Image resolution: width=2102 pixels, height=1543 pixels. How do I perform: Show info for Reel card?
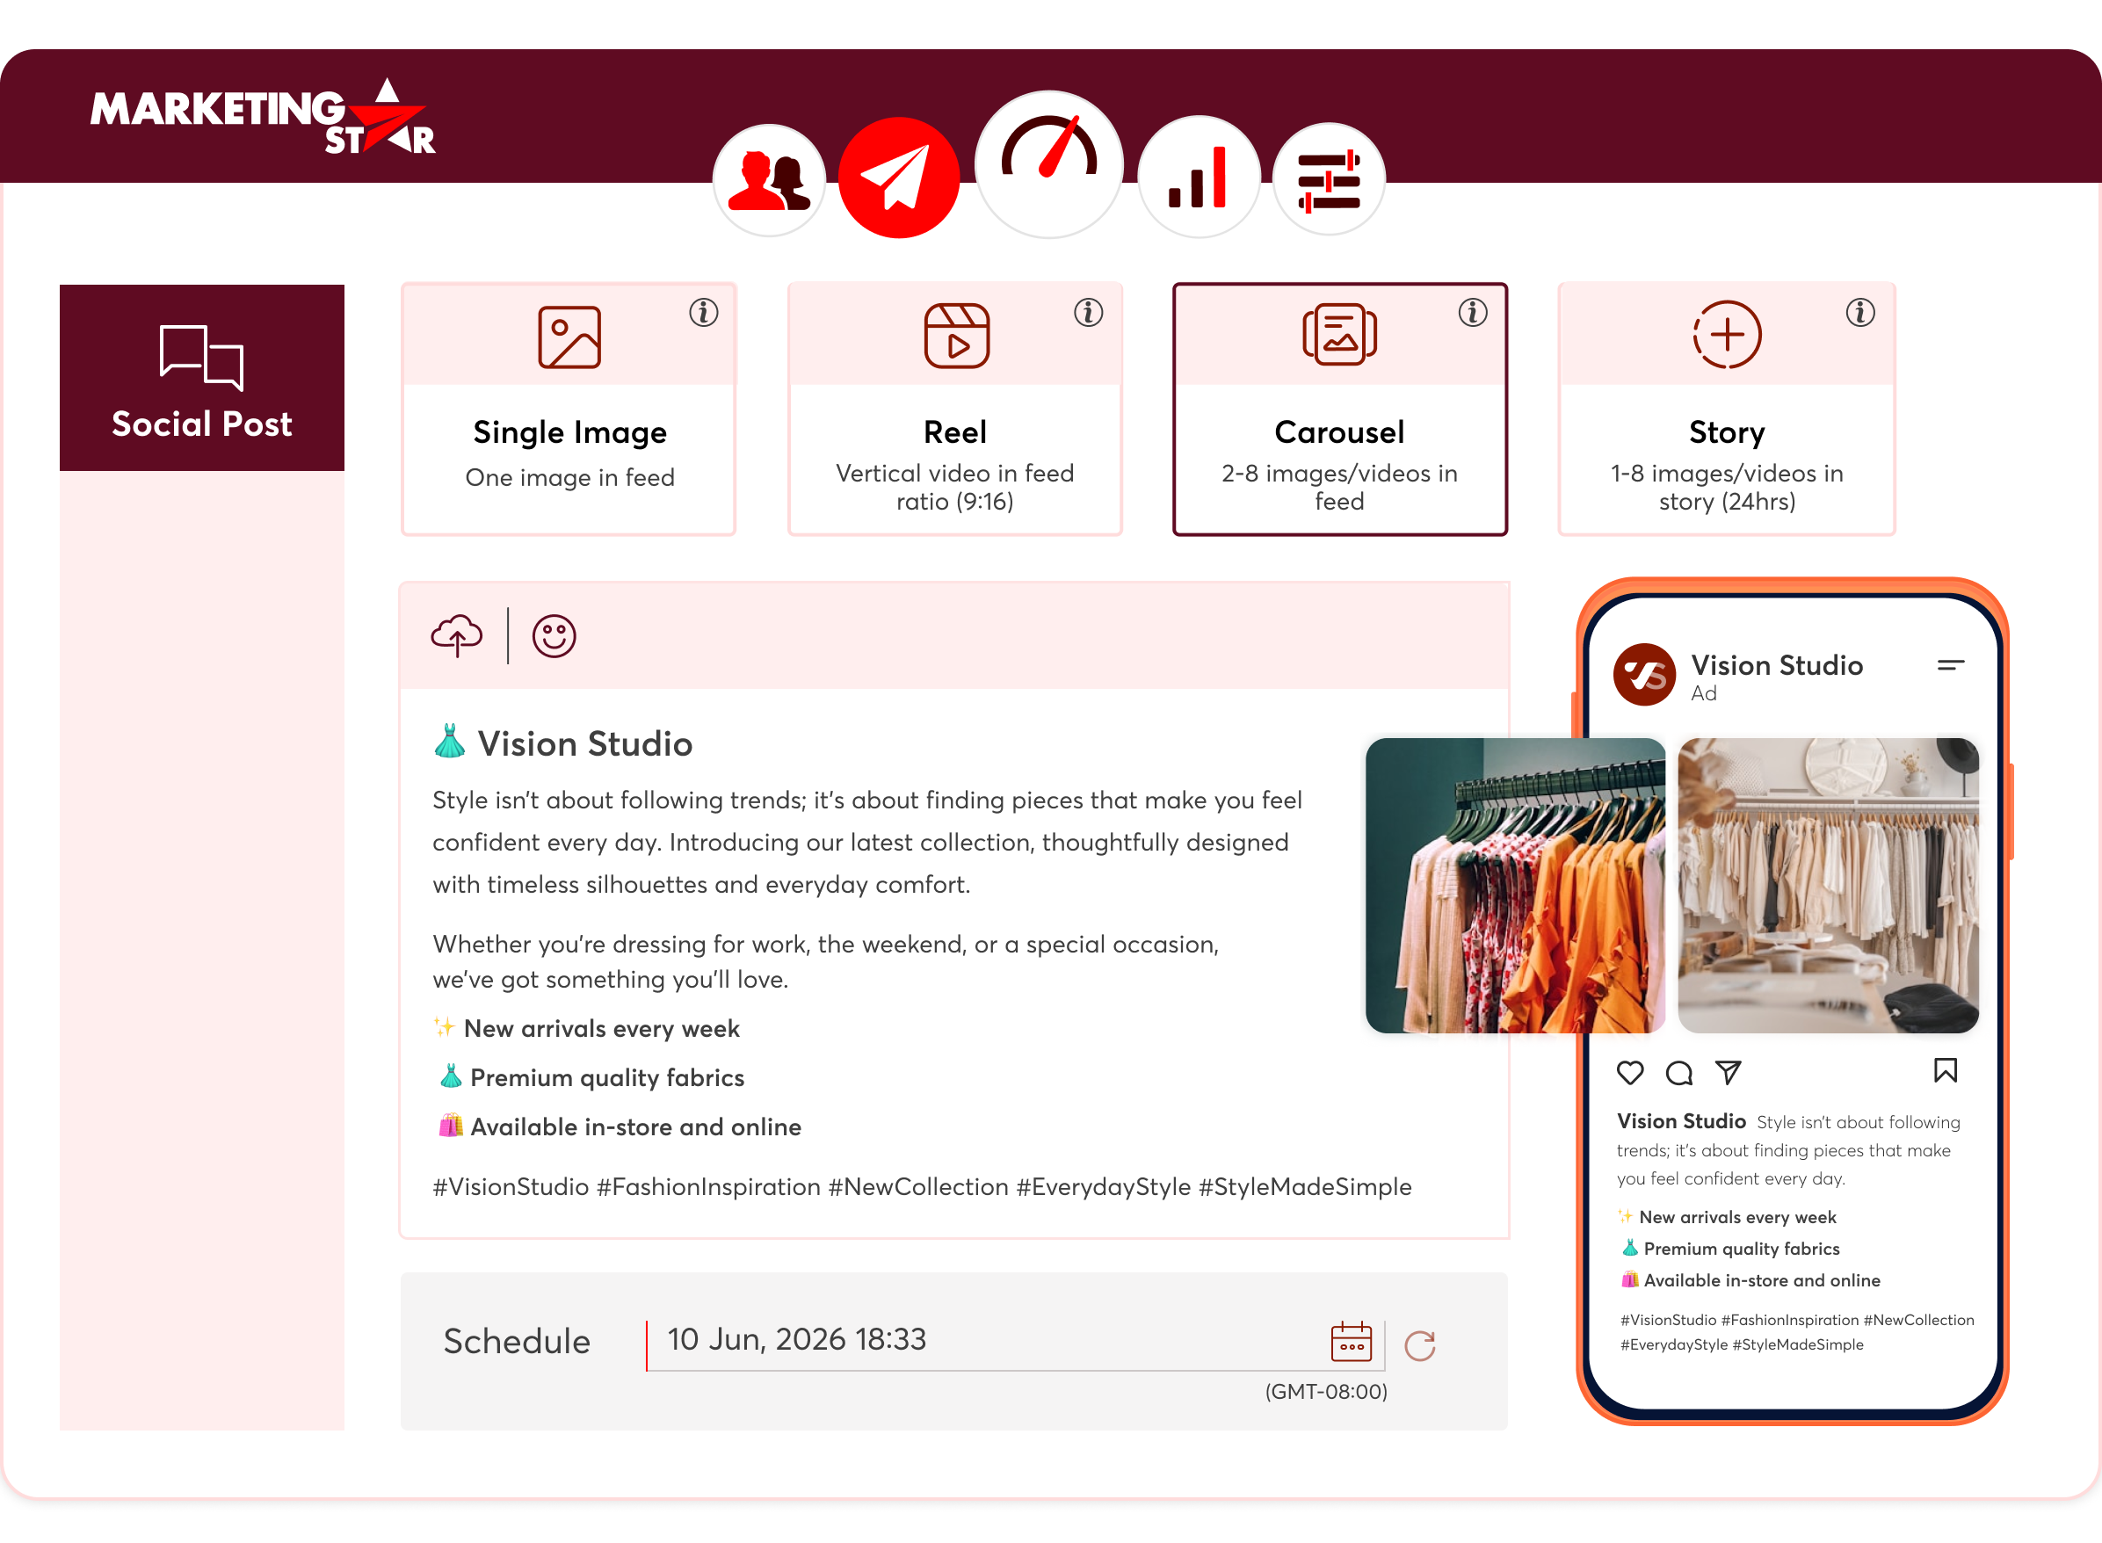pos(1088,312)
